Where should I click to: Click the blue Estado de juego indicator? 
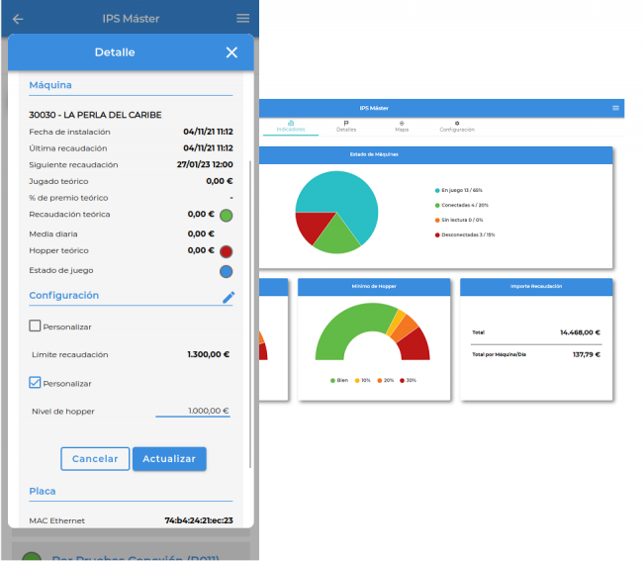point(226,271)
